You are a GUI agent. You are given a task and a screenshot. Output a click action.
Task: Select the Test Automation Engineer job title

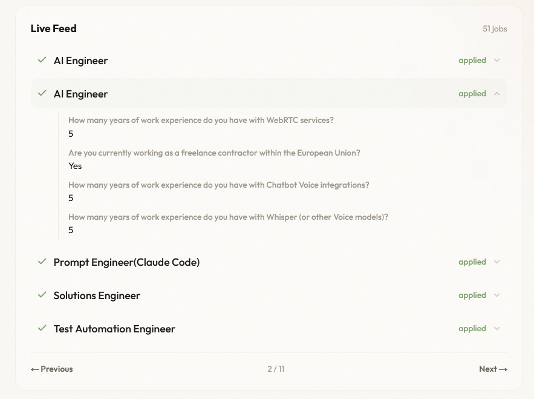coord(114,329)
